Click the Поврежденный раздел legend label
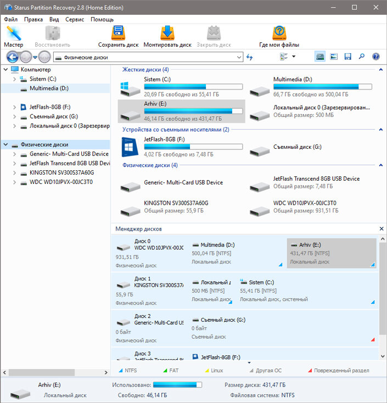Viewport: 387px width, 403px height. (341, 371)
